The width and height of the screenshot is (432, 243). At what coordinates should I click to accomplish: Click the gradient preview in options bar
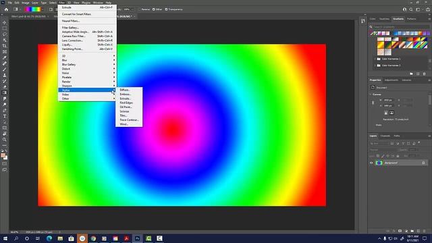click(x=33, y=9)
